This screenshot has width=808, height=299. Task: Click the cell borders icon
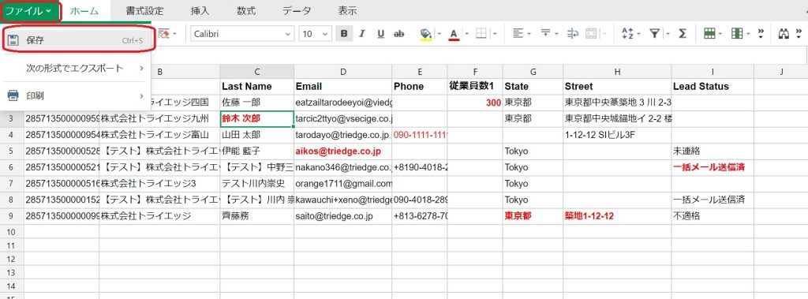[481, 33]
